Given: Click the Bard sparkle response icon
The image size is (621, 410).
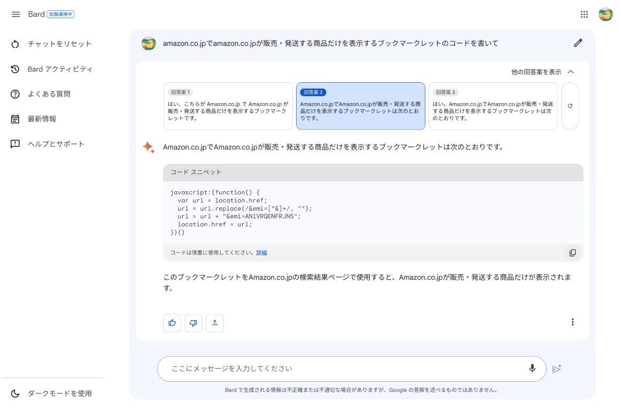Looking at the screenshot, I should (x=149, y=147).
